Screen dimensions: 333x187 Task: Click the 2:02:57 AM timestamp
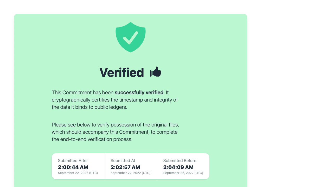pyautogui.click(x=125, y=167)
